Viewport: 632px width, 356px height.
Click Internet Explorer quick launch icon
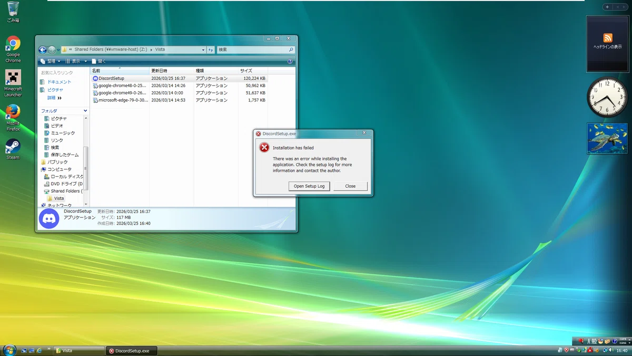coord(39,351)
